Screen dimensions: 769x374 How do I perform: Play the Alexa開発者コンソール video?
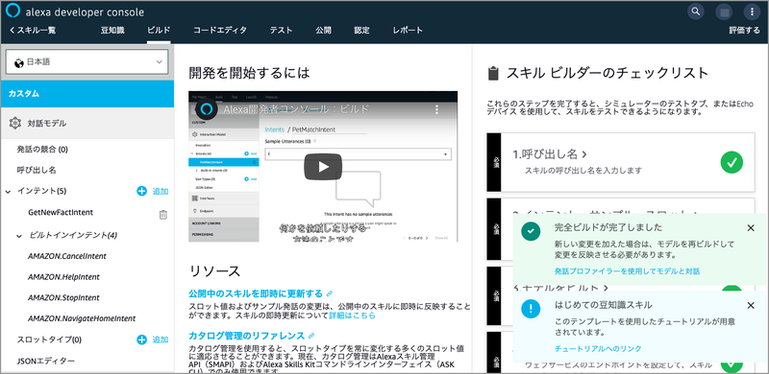[323, 167]
